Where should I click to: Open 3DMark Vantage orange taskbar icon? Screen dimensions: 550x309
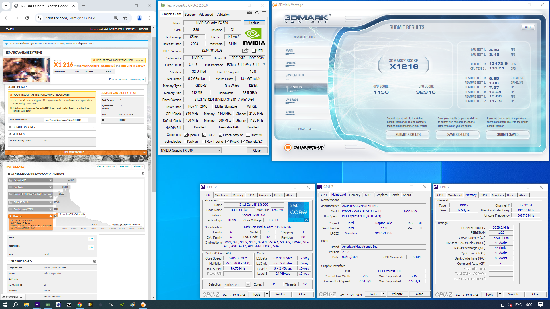(x=143, y=305)
